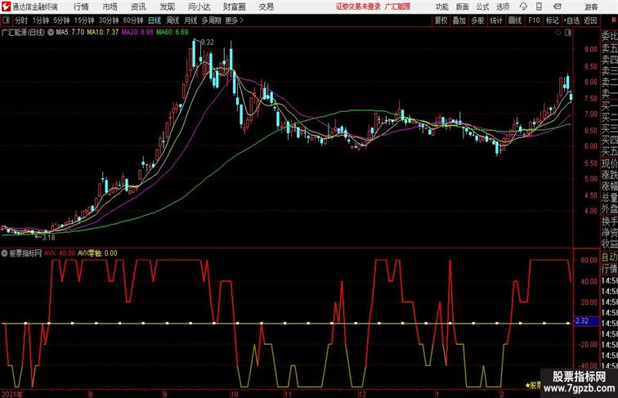
Task: Click the 复权 toolbar button
Action: [x=441, y=20]
